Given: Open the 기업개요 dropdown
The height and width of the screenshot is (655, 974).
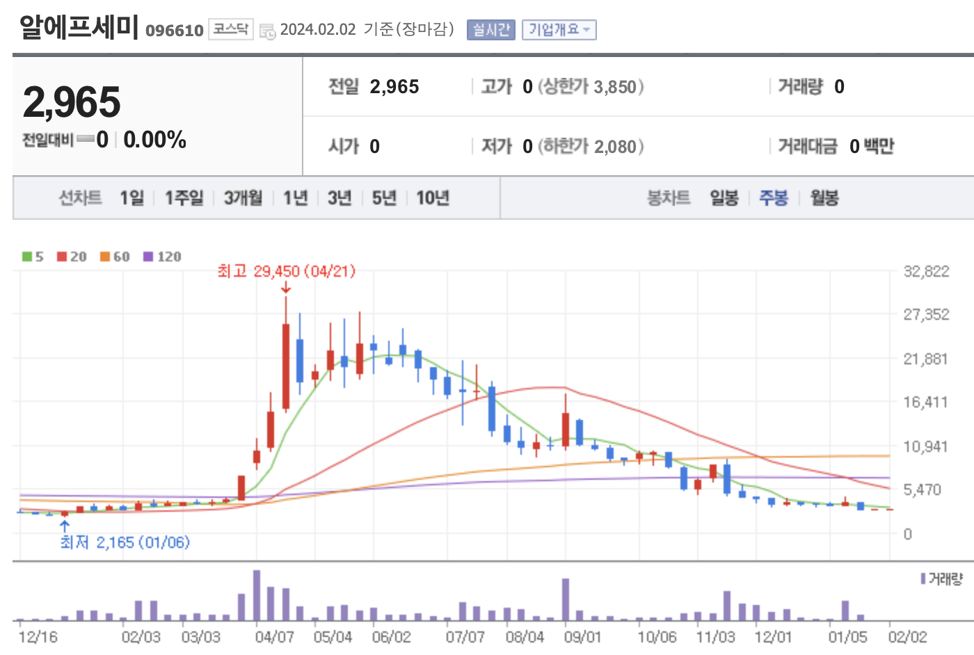Looking at the screenshot, I should pyautogui.click(x=559, y=30).
